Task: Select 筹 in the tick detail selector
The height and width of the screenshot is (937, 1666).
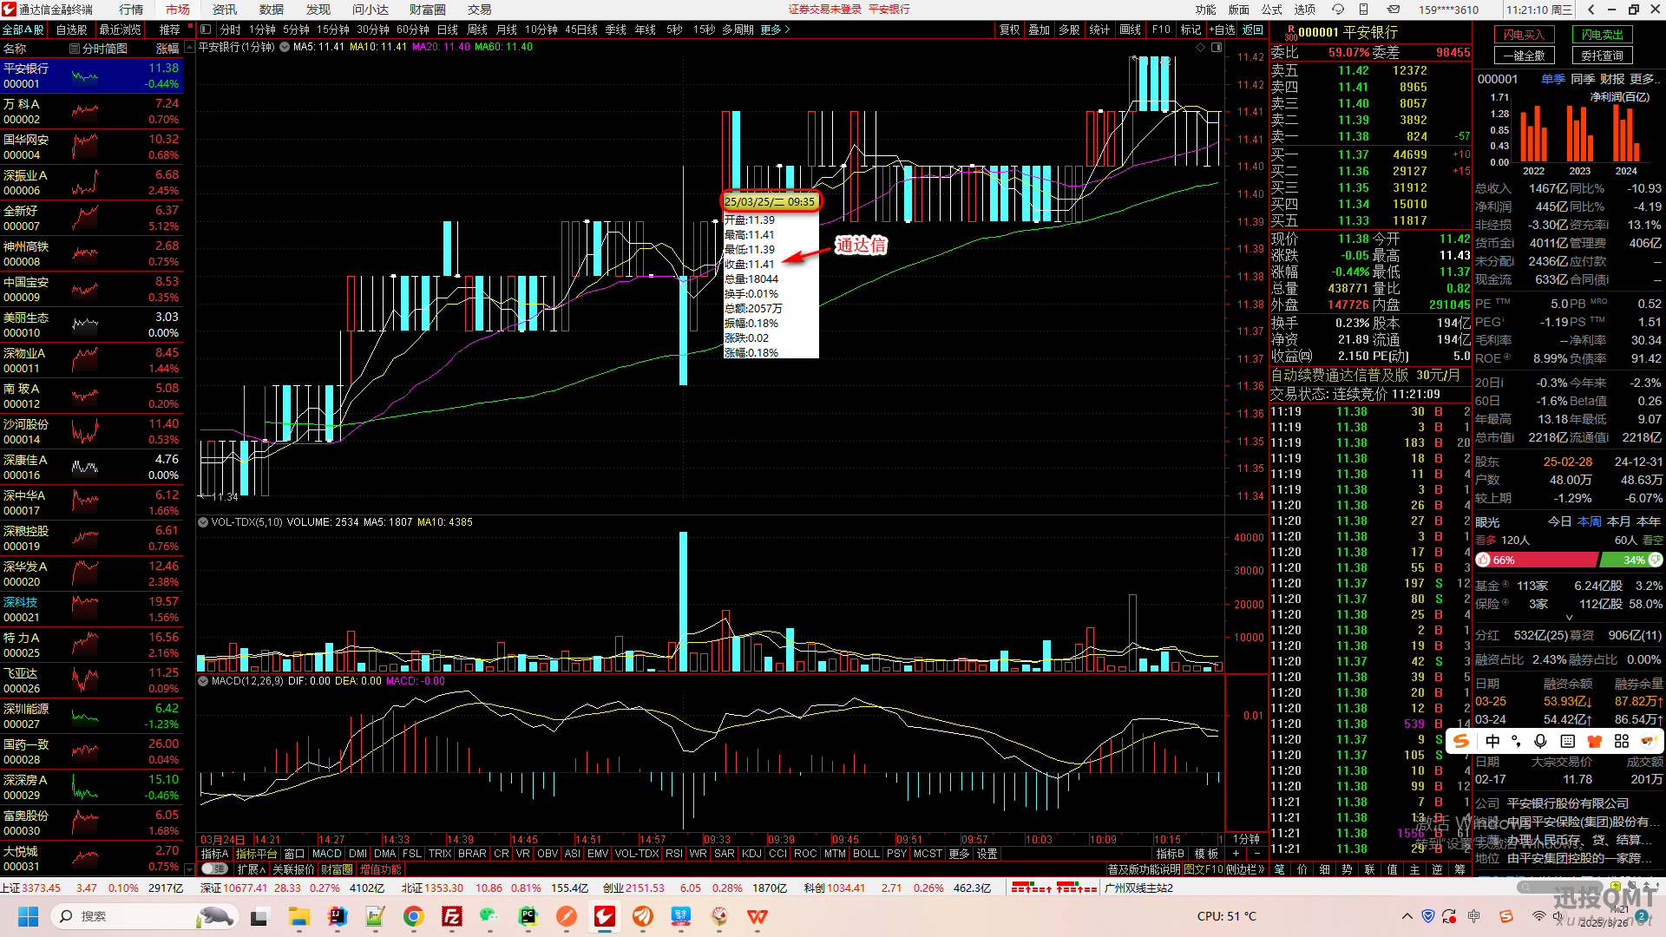Action: [x=1459, y=869]
